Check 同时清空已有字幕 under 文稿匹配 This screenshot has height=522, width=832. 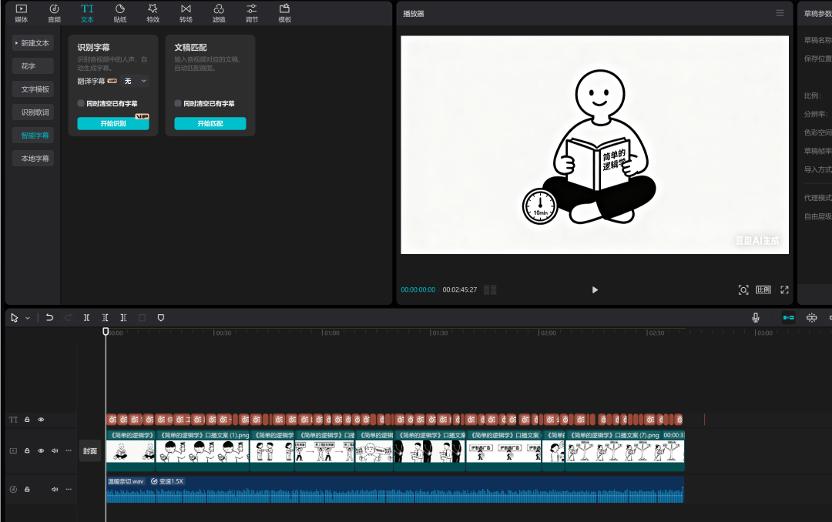(178, 103)
